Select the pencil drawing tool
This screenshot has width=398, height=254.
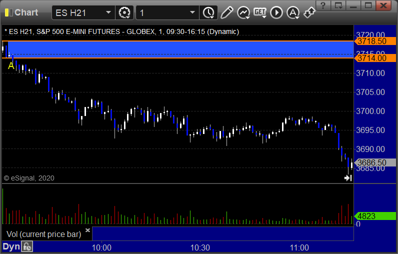pos(226,12)
